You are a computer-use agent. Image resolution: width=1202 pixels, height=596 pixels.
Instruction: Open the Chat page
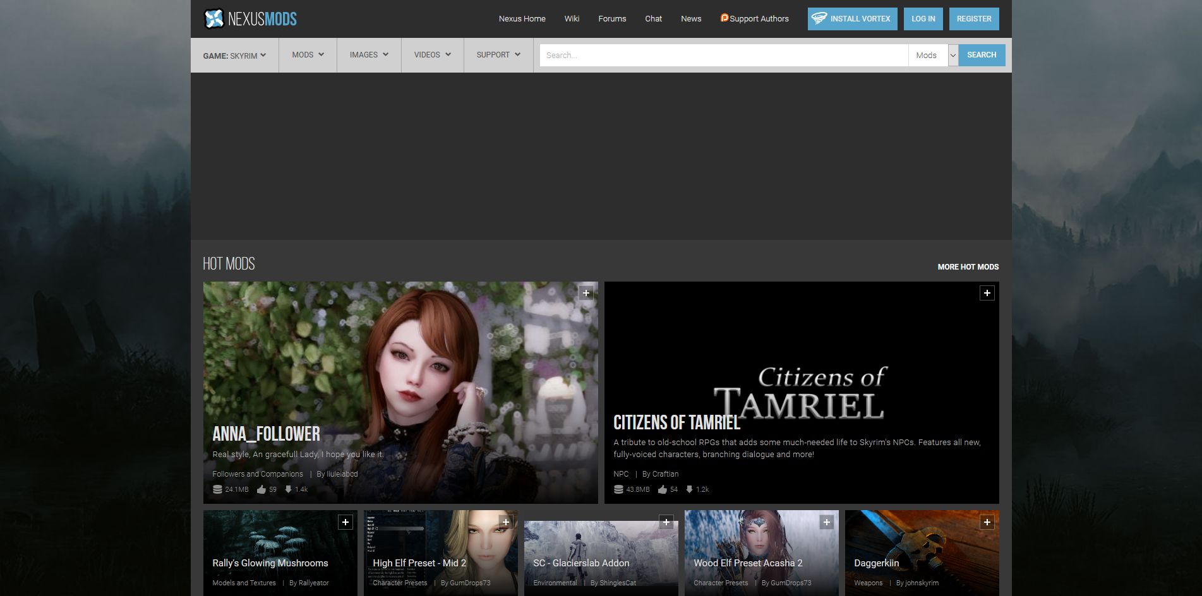coord(653,19)
